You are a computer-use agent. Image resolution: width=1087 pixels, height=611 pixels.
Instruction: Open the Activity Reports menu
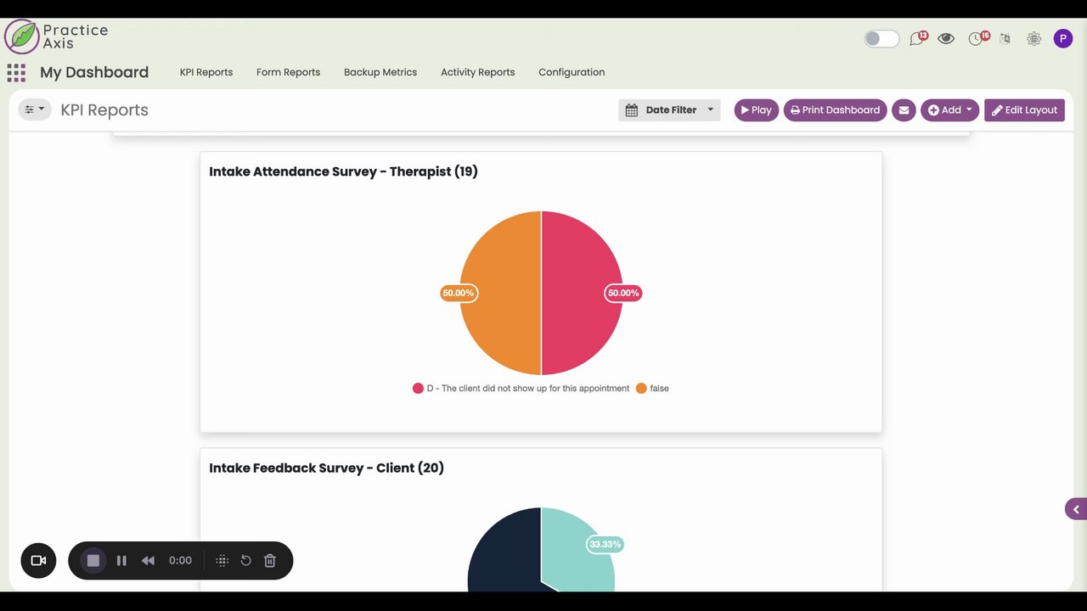(477, 72)
